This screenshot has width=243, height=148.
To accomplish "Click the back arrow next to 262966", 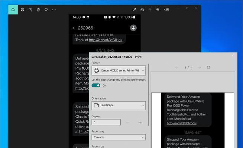I will pos(74,28).
